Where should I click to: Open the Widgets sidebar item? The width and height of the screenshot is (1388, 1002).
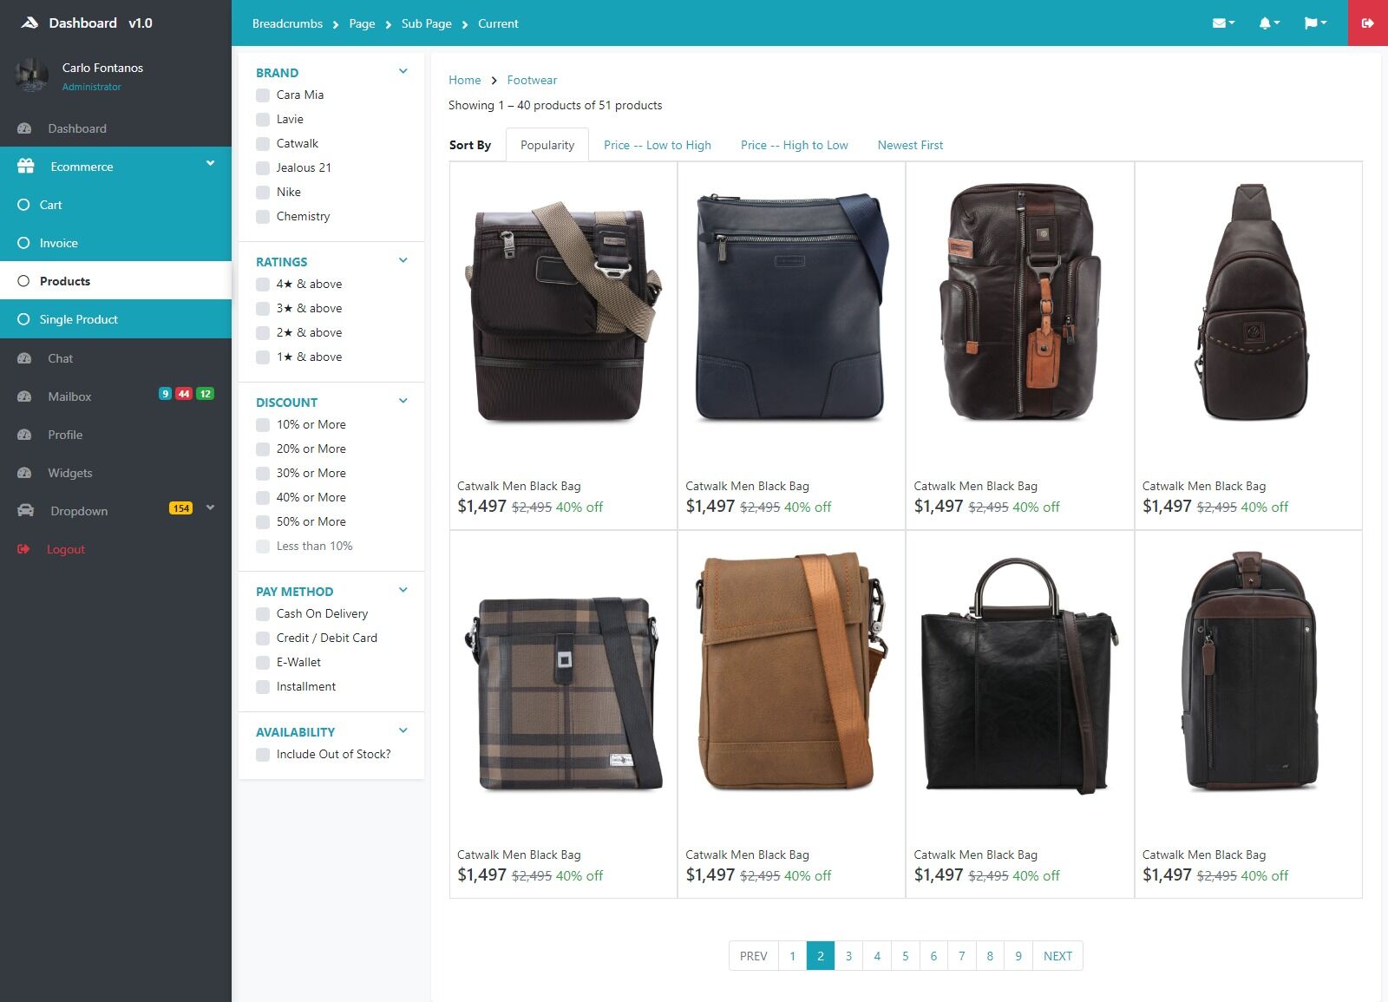pos(115,473)
